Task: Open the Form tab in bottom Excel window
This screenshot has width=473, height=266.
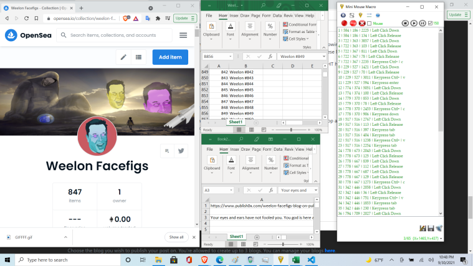Action: (x=267, y=150)
